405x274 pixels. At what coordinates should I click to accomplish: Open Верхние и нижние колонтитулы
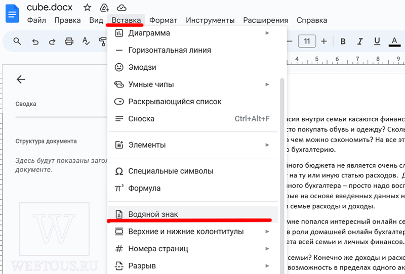(x=193, y=232)
